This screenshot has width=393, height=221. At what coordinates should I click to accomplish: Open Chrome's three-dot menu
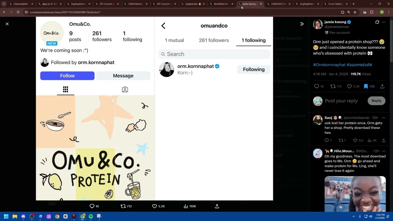pos(389,12)
